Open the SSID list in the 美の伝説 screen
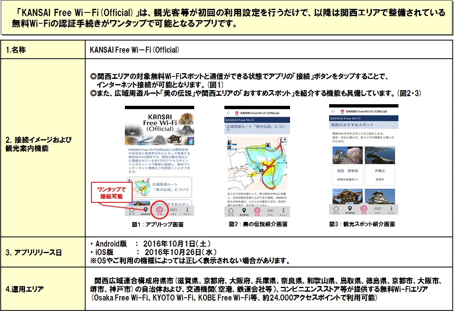 pos(270,212)
